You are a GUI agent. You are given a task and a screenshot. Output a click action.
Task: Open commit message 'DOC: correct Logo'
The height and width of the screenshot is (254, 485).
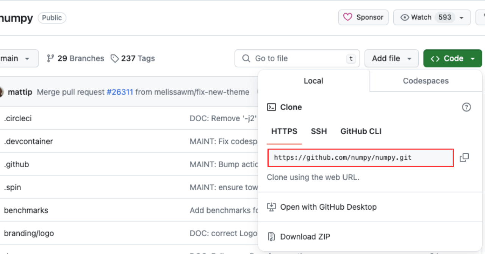(x=224, y=234)
